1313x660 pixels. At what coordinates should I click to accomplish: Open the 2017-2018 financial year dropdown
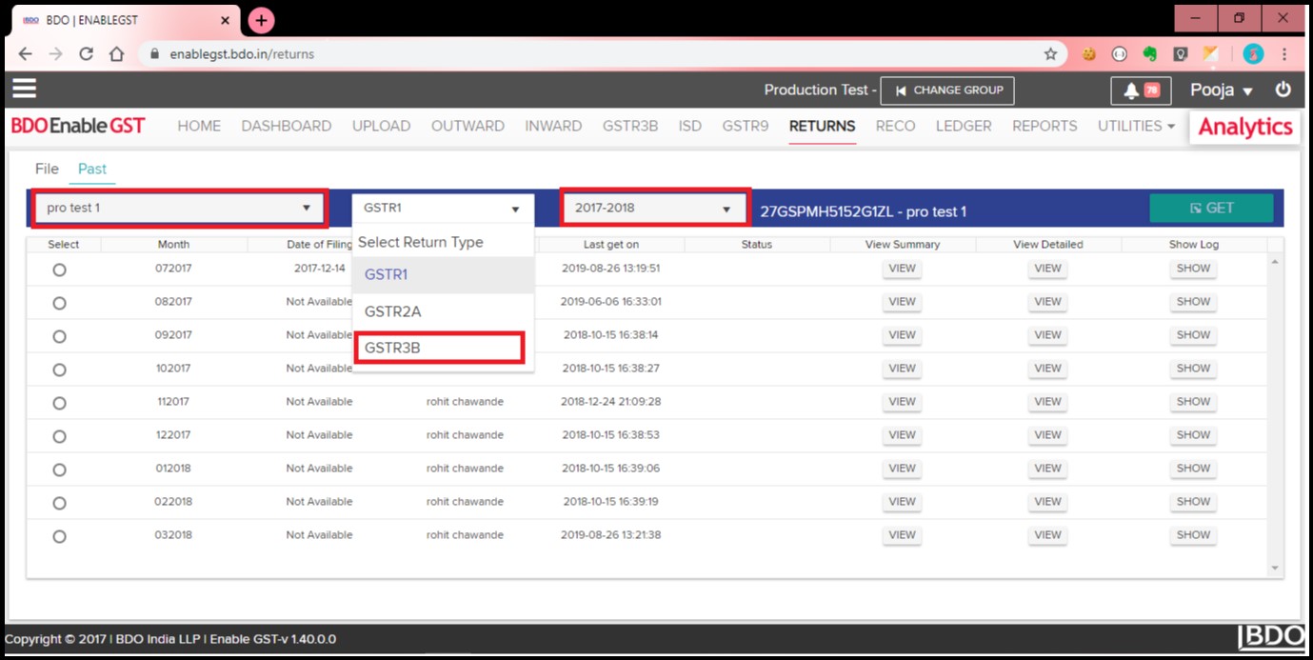point(654,209)
